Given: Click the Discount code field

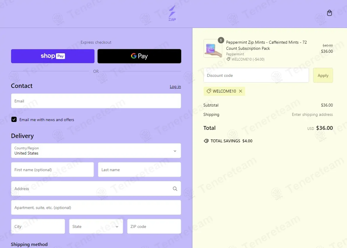Looking at the screenshot, I should pyautogui.click(x=256, y=75).
